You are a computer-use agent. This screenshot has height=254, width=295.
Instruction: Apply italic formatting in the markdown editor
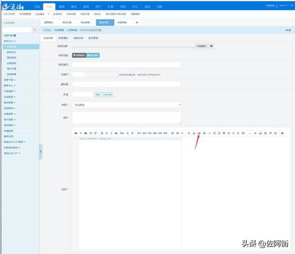coord(112,133)
